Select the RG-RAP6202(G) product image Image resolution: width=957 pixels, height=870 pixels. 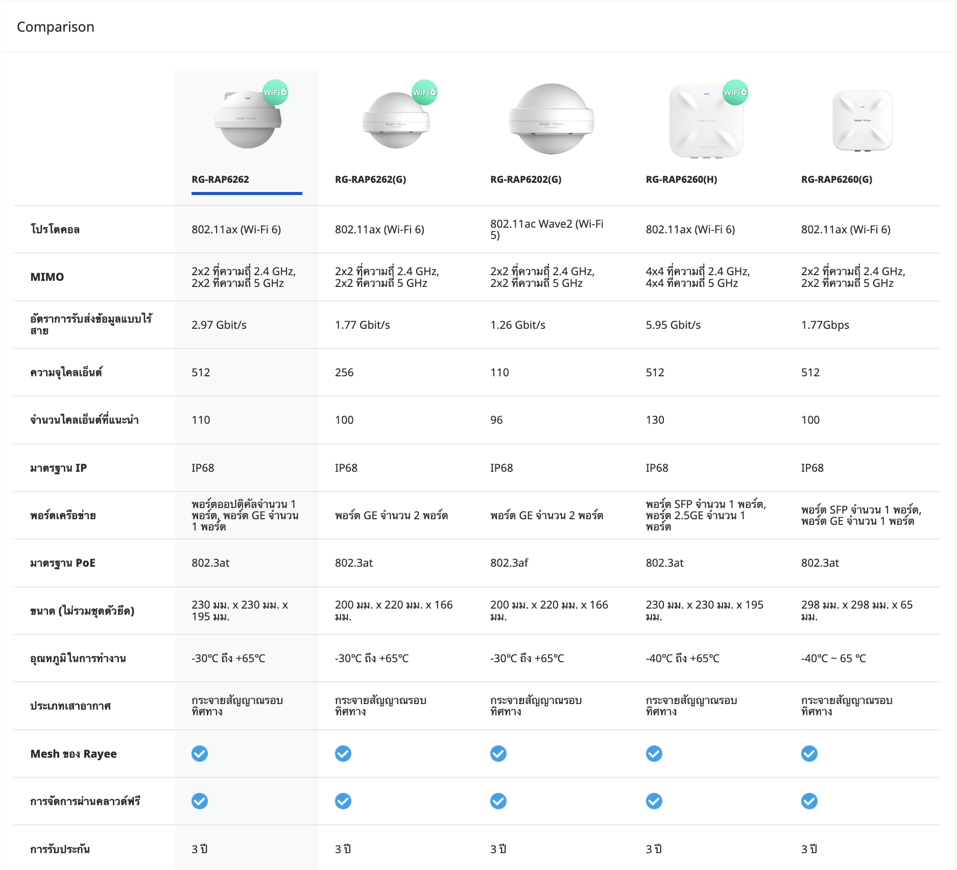click(551, 119)
